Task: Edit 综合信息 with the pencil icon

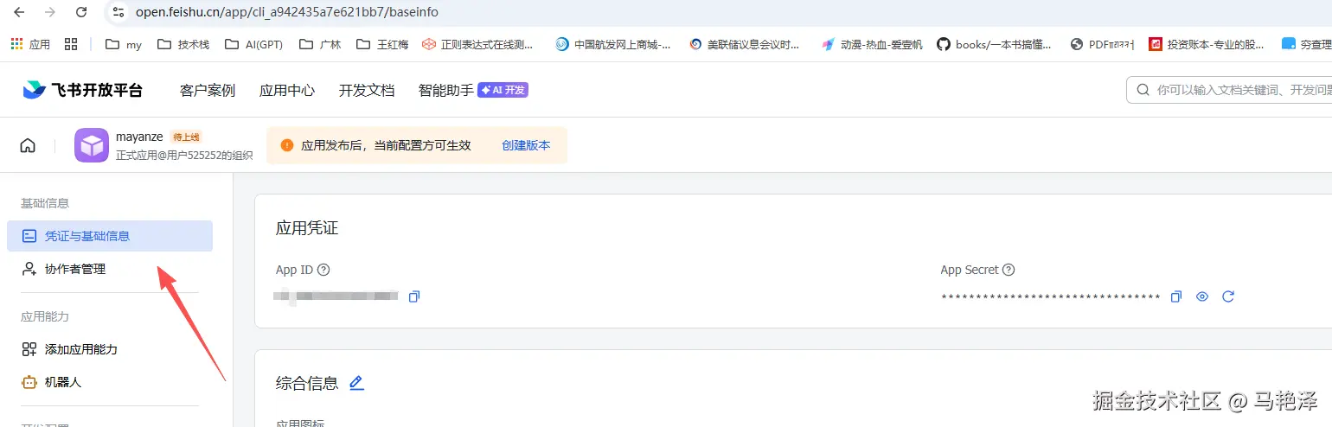Action: coord(356,383)
